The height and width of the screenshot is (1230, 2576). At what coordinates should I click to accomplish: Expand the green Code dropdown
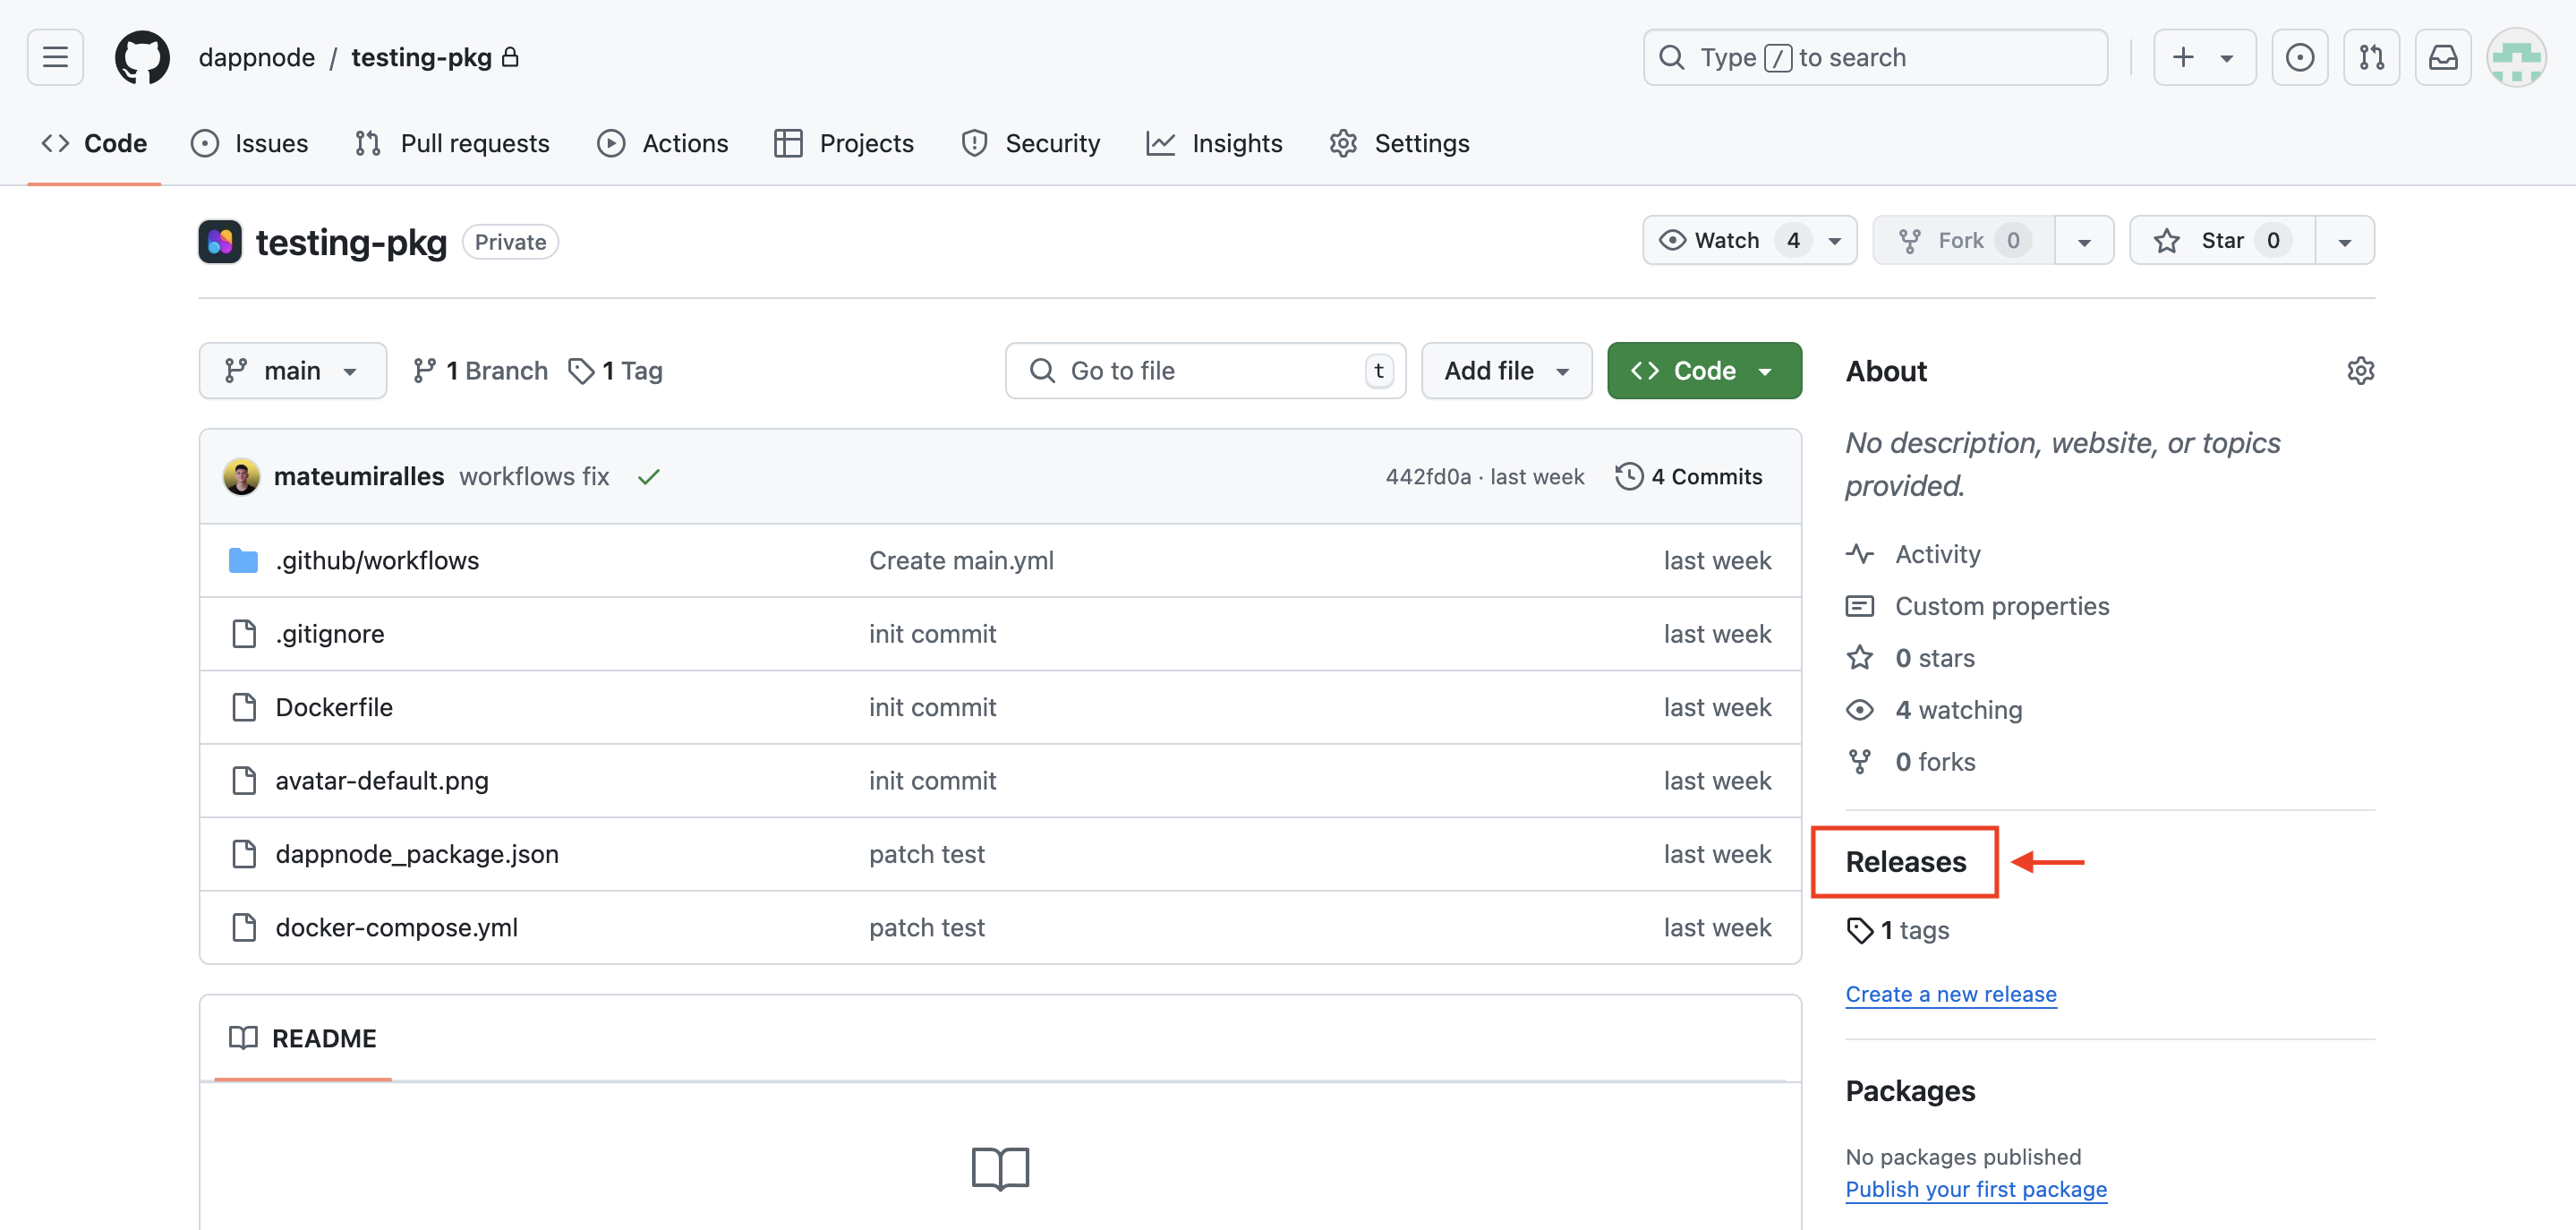tap(1703, 371)
